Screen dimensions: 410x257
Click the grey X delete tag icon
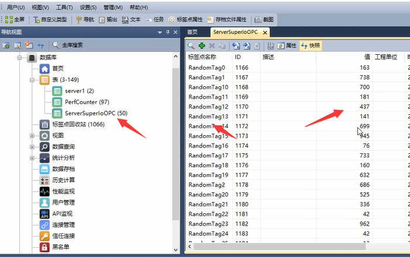tap(212, 45)
